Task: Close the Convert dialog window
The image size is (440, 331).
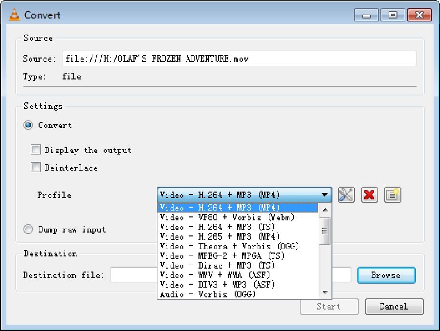Action: [x=419, y=15]
